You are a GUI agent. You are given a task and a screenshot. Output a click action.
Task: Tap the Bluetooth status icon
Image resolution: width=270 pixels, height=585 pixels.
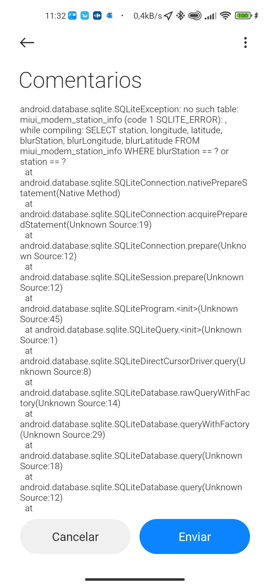coord(180,16)
